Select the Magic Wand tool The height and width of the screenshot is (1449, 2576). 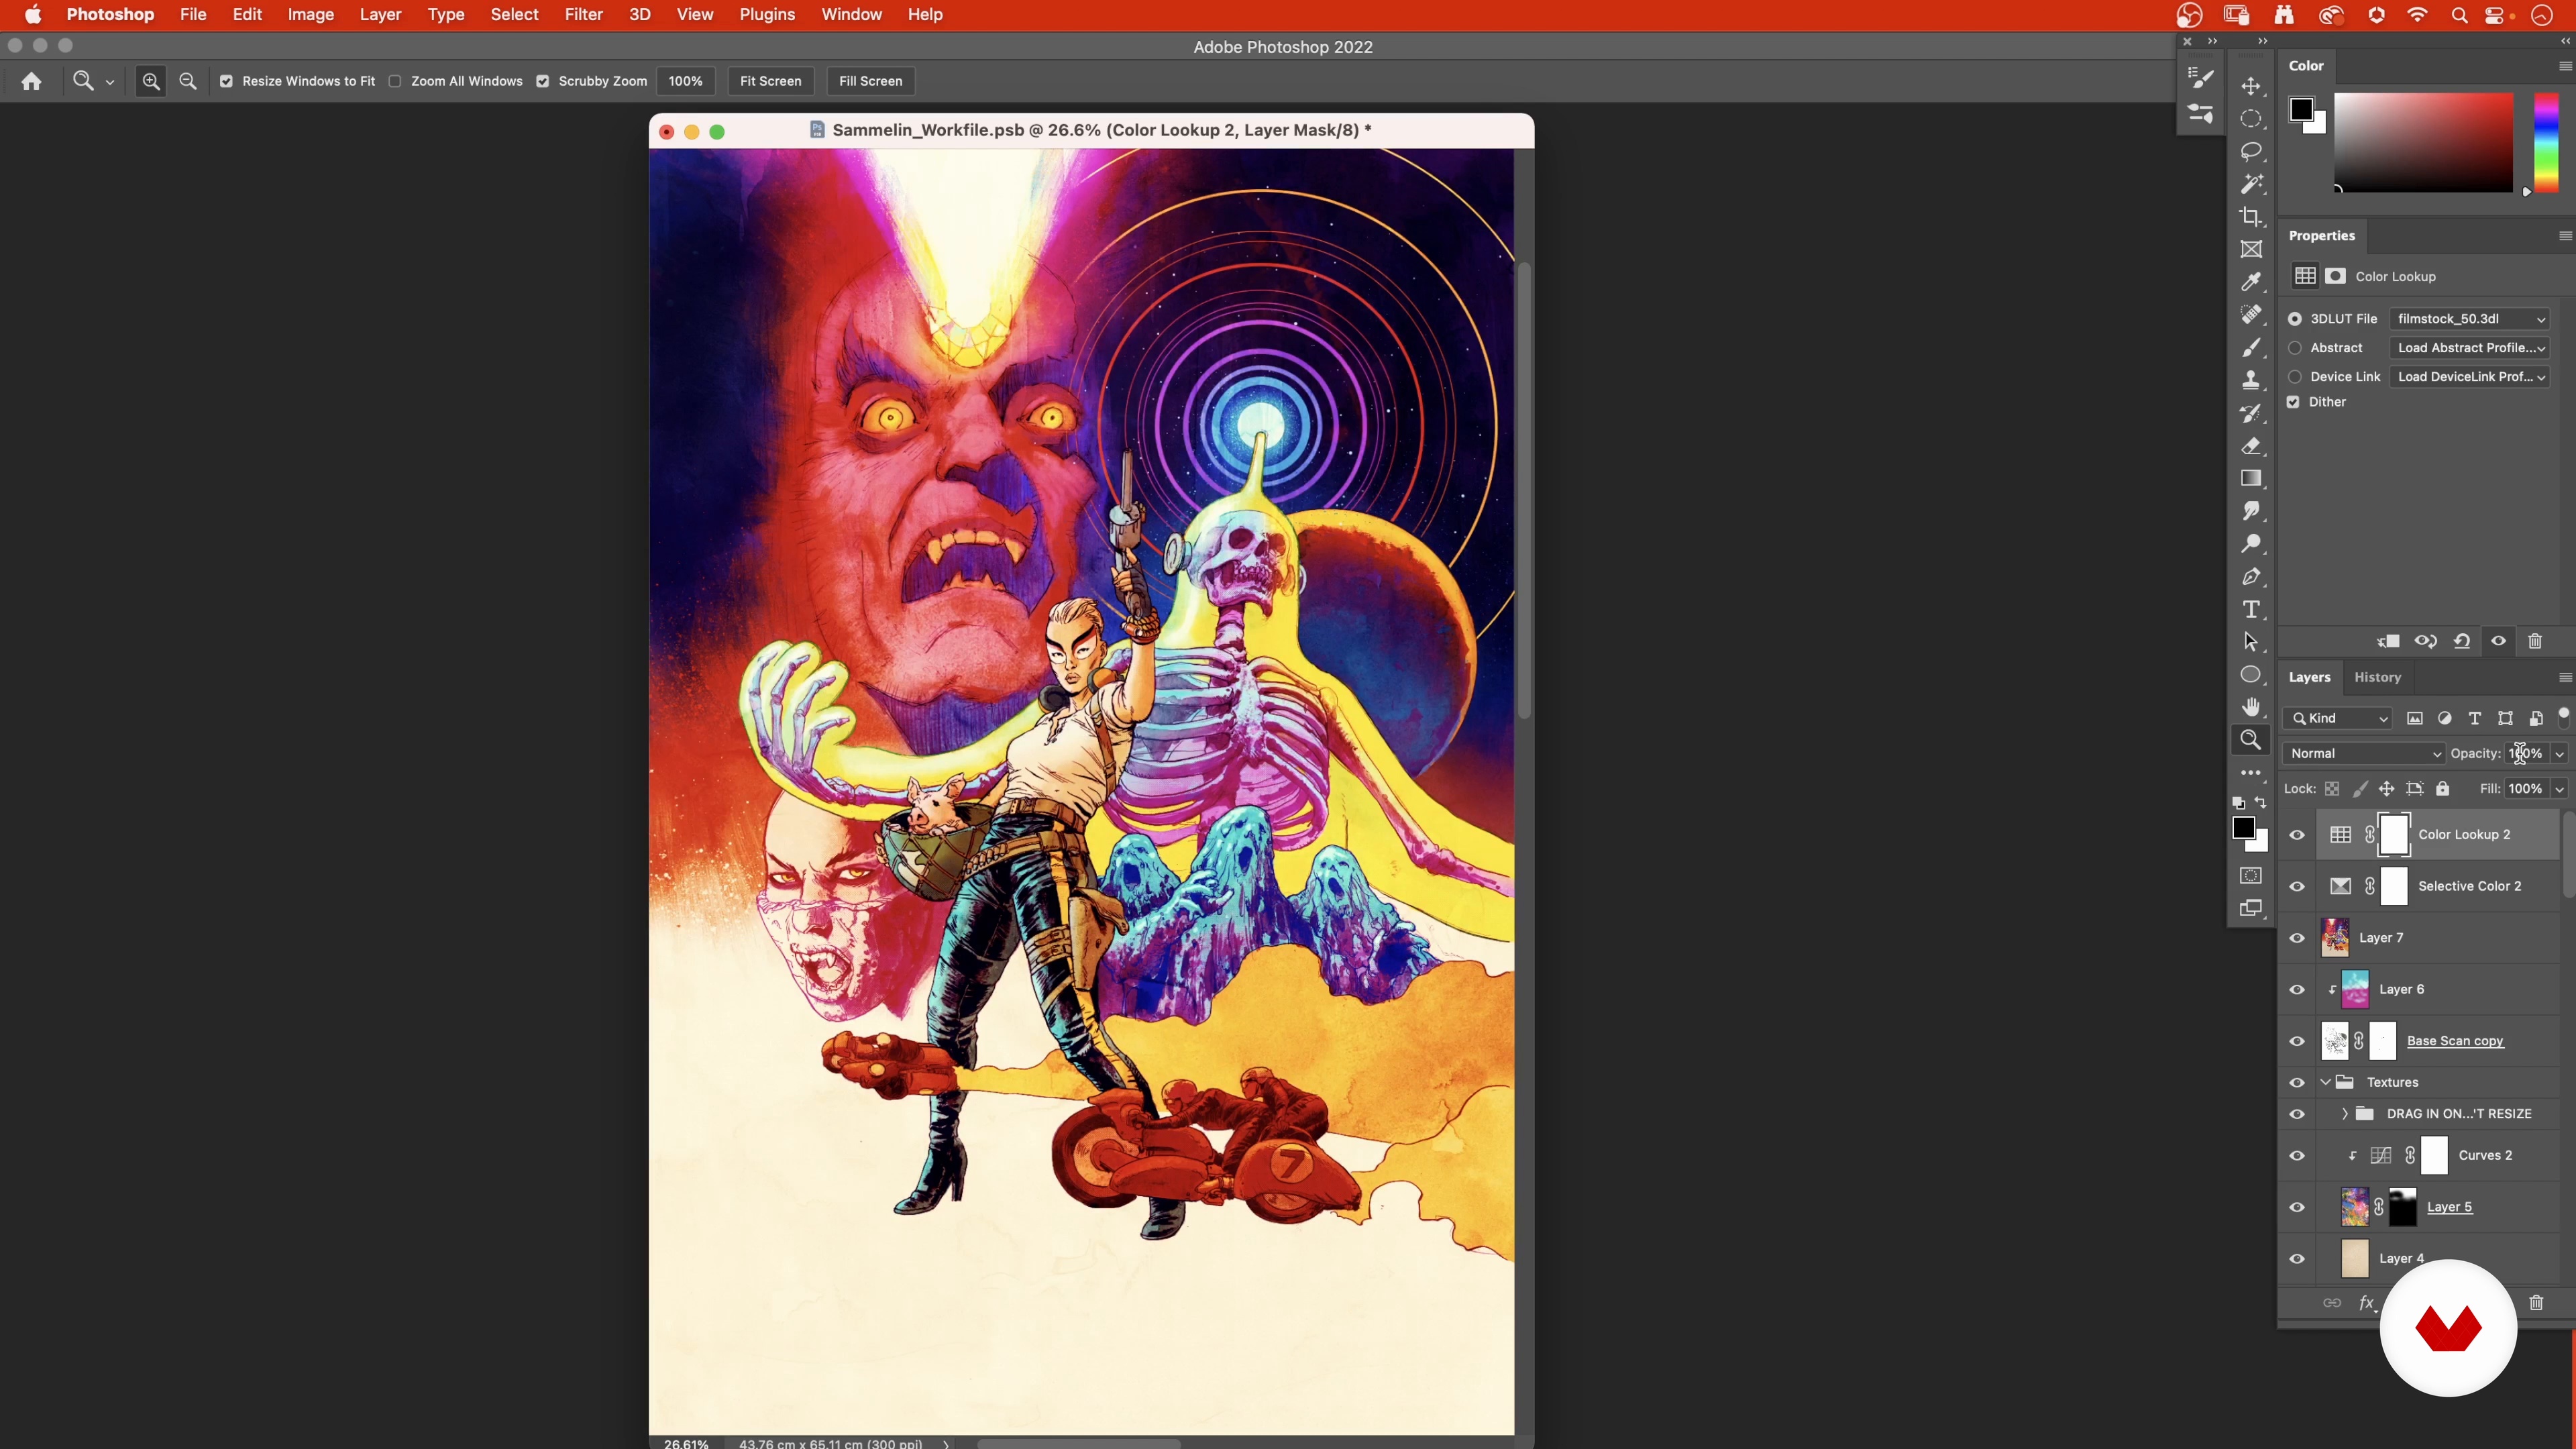click(2251, 184)
